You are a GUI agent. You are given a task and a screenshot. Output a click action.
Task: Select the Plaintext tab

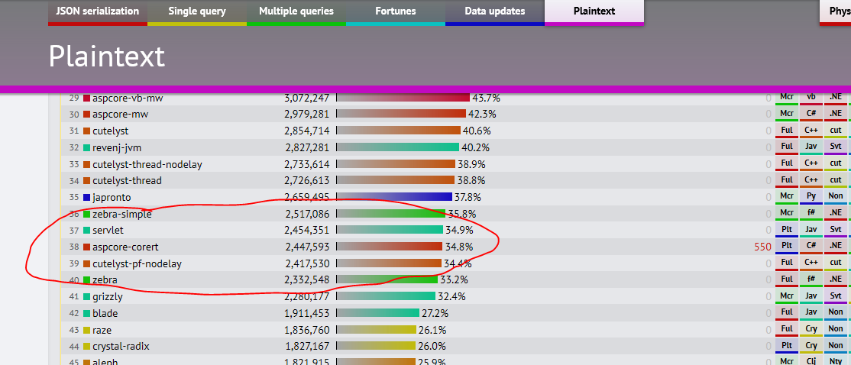(594, 12)
